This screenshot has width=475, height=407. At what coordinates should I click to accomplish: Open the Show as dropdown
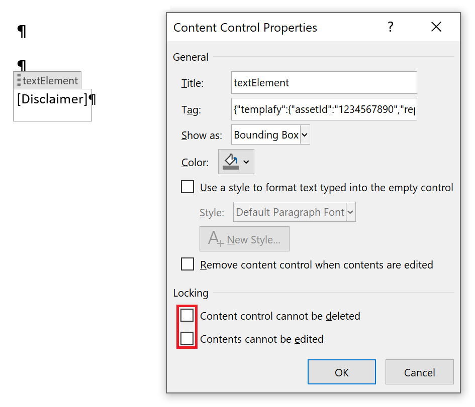(x=304, y=134)
